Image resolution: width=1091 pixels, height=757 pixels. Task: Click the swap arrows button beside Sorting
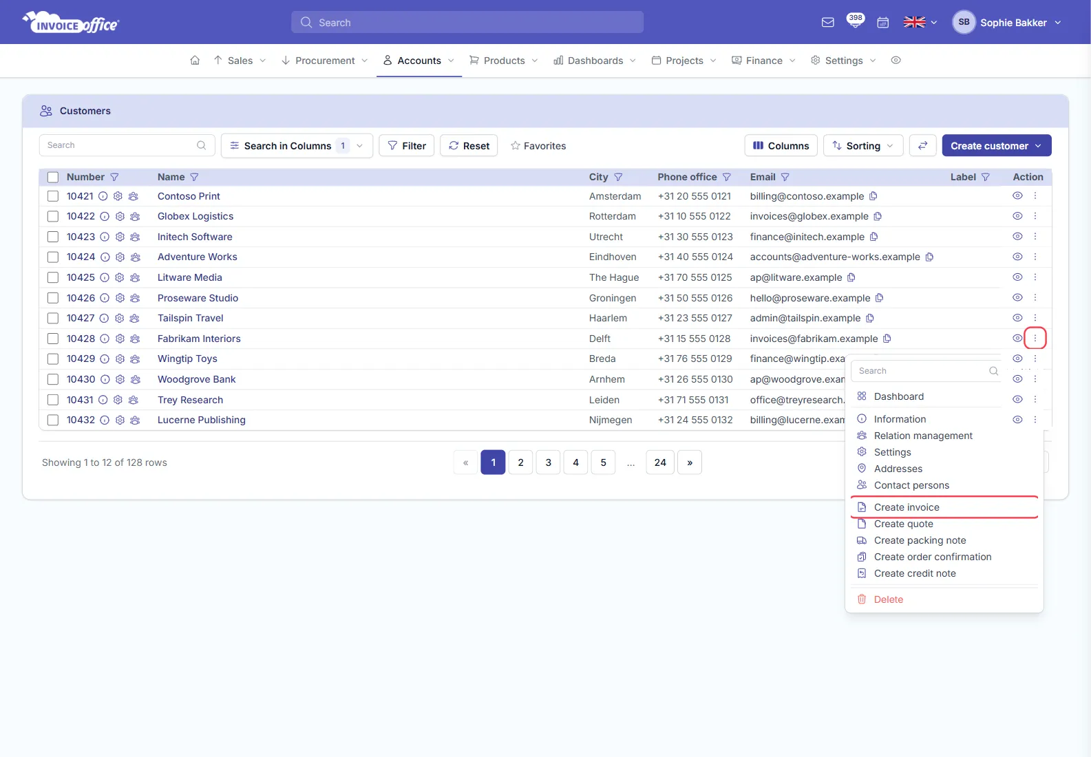click(x=922, y=145)
